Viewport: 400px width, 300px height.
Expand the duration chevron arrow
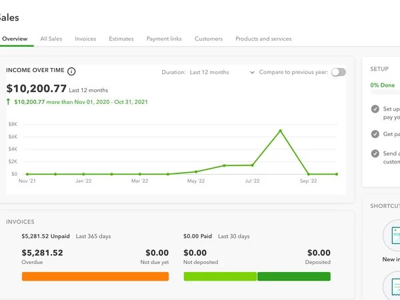click(x=252, y=72)
